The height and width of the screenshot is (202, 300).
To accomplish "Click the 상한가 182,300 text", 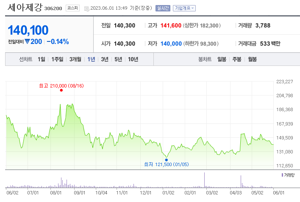I will pyautogui.click(x=202, y=25).
